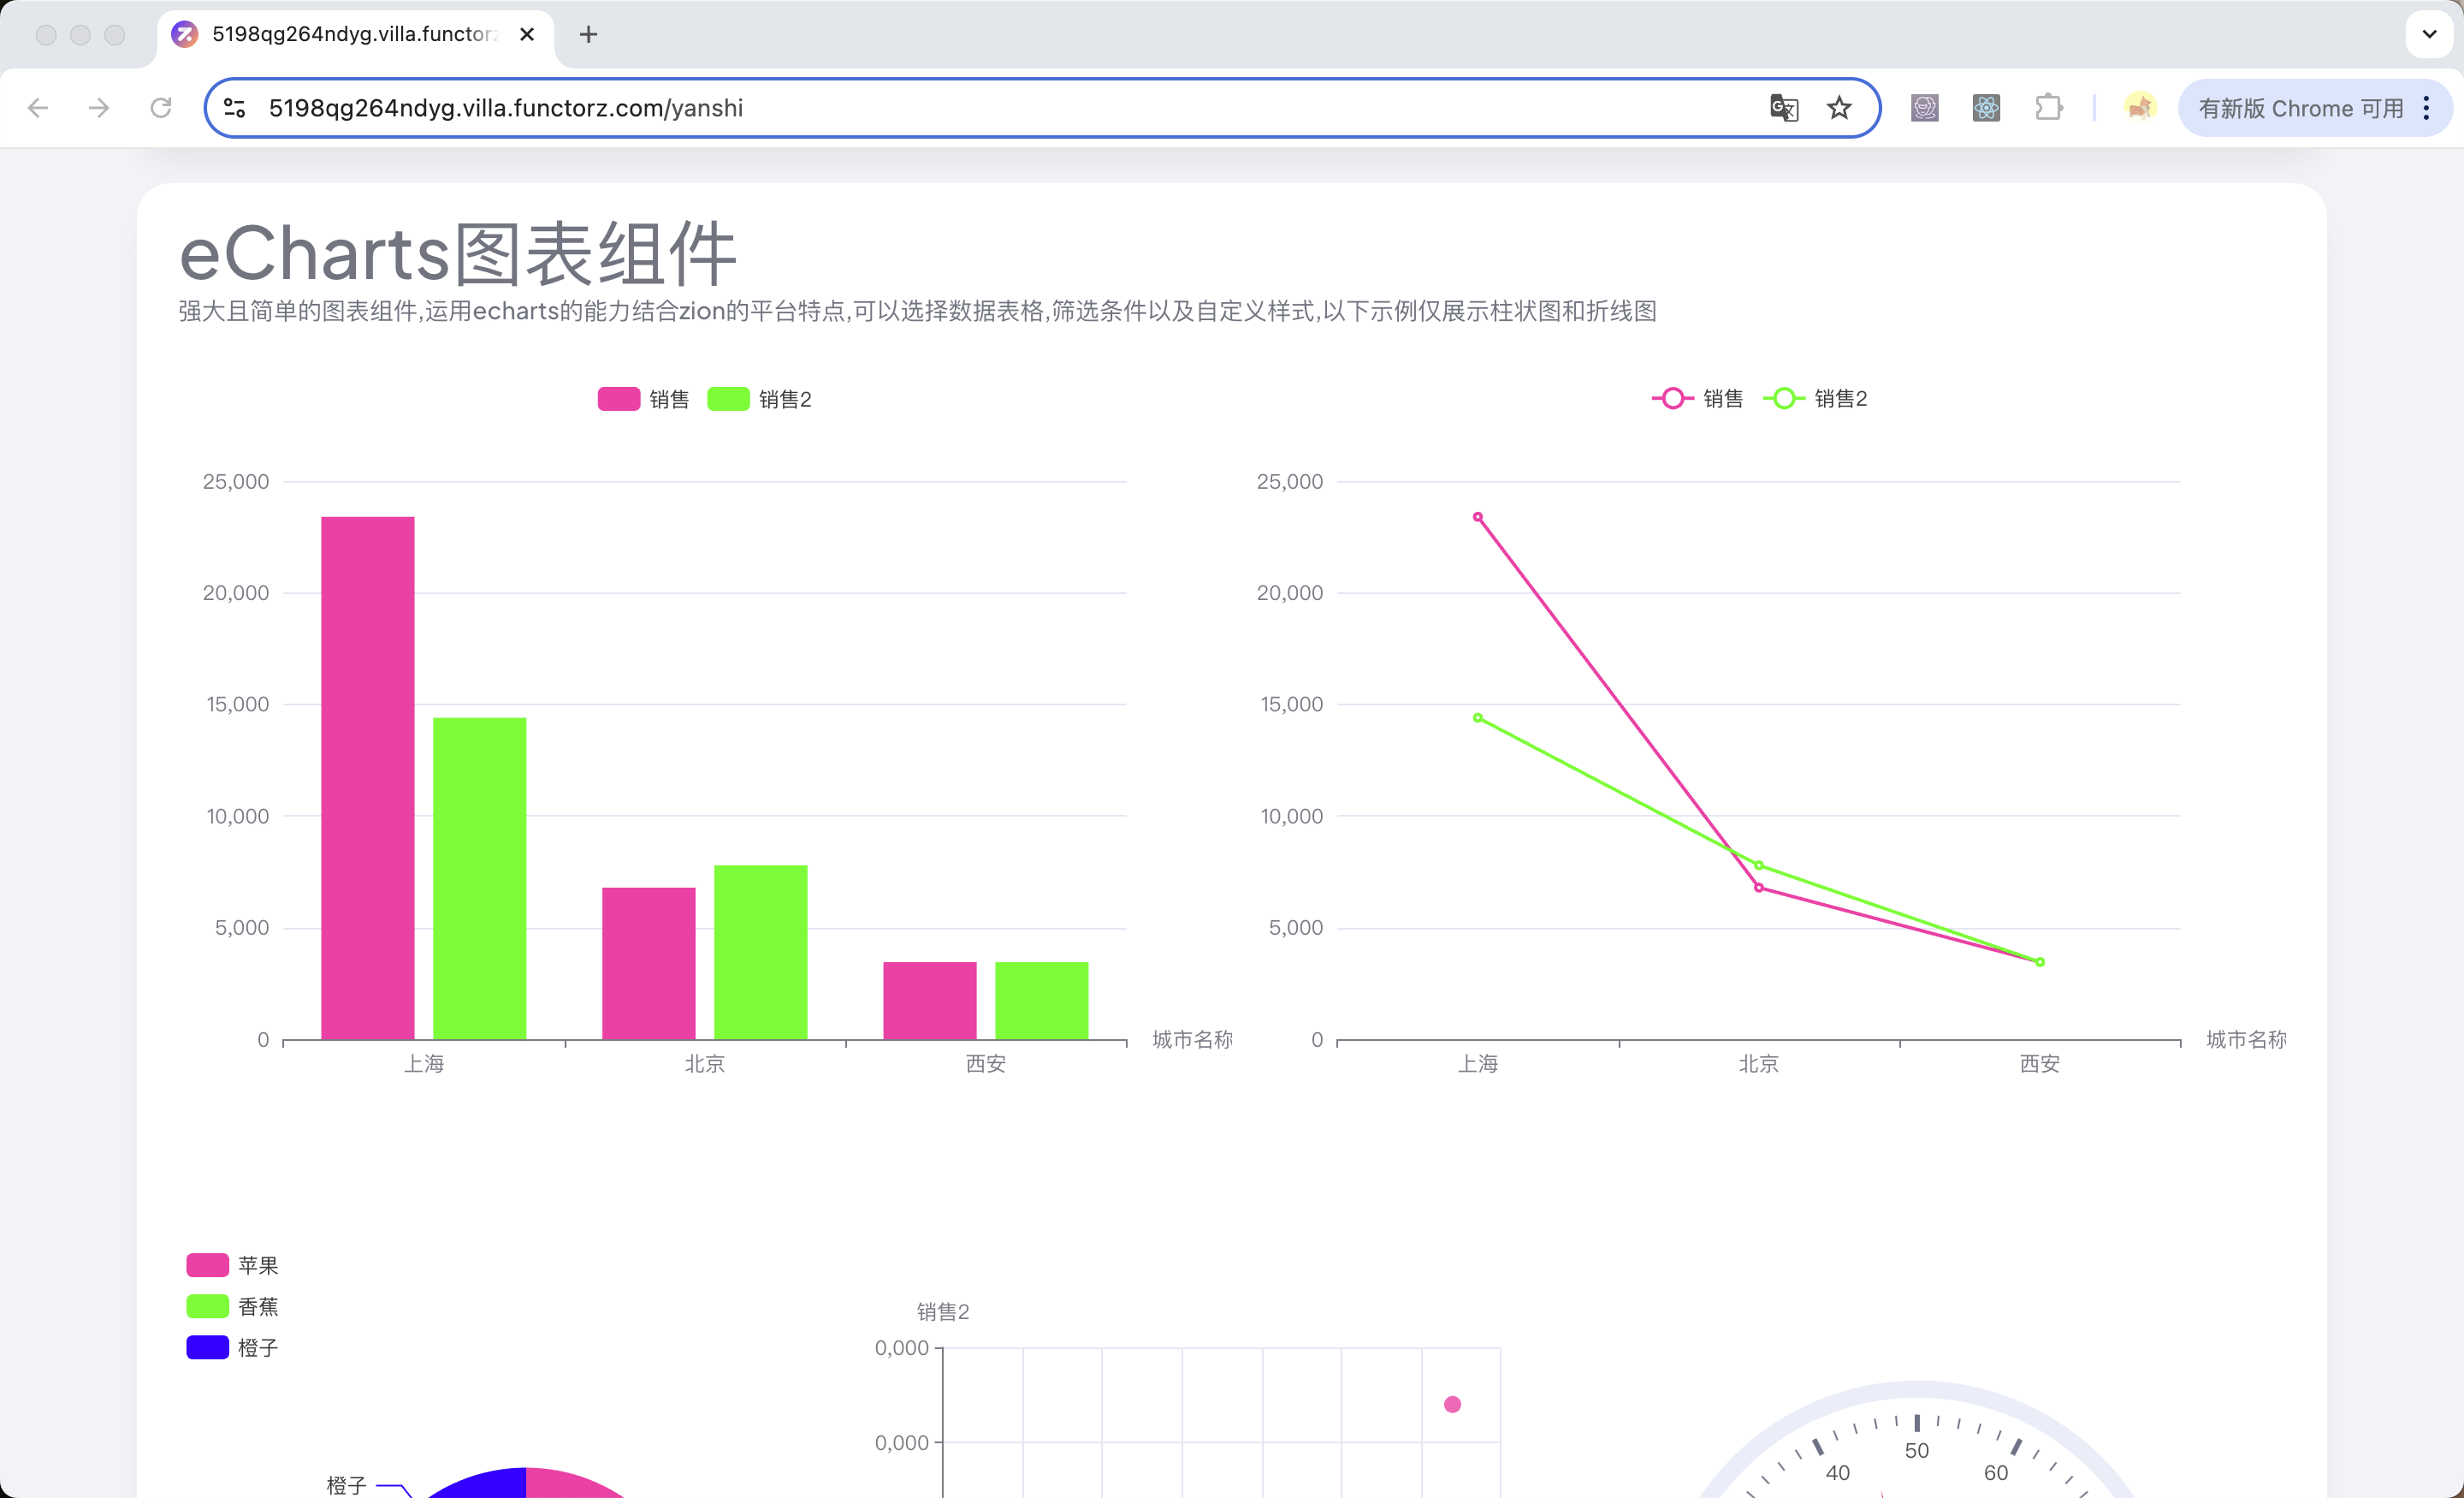Open the Chrome profile avatar
2464x1498 pixels.
(x=2140, y=108)
